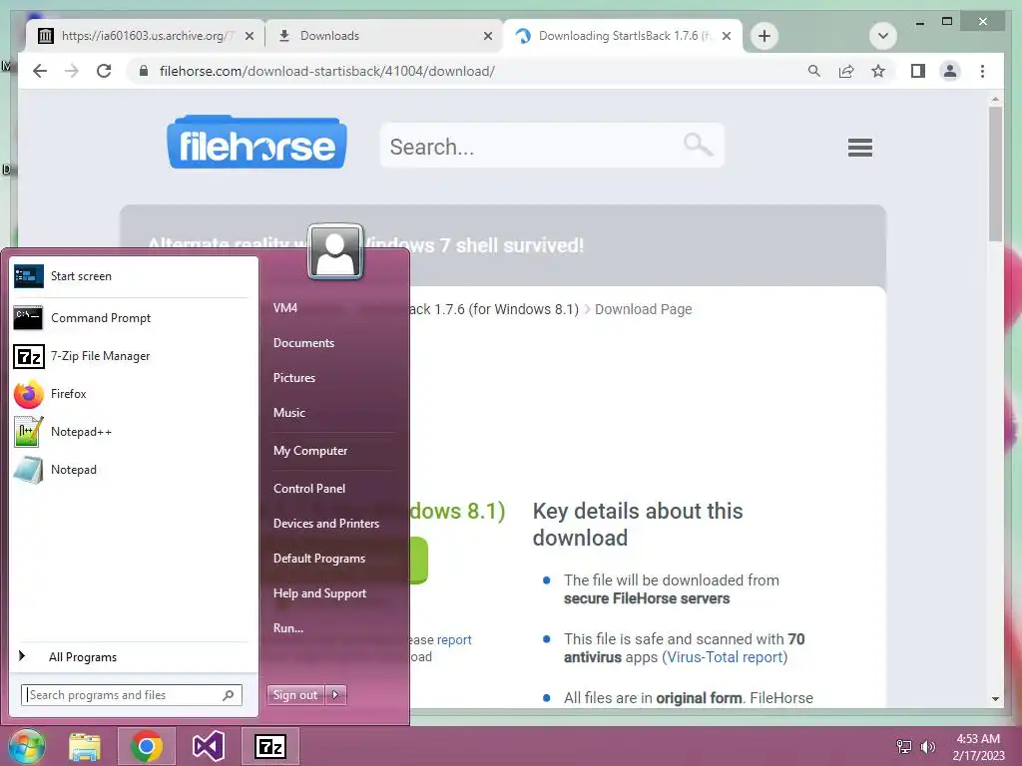This screenshot has width=1022, height=766.
Task: Bookmark this page with the star
Action: [x=878, y=71]
